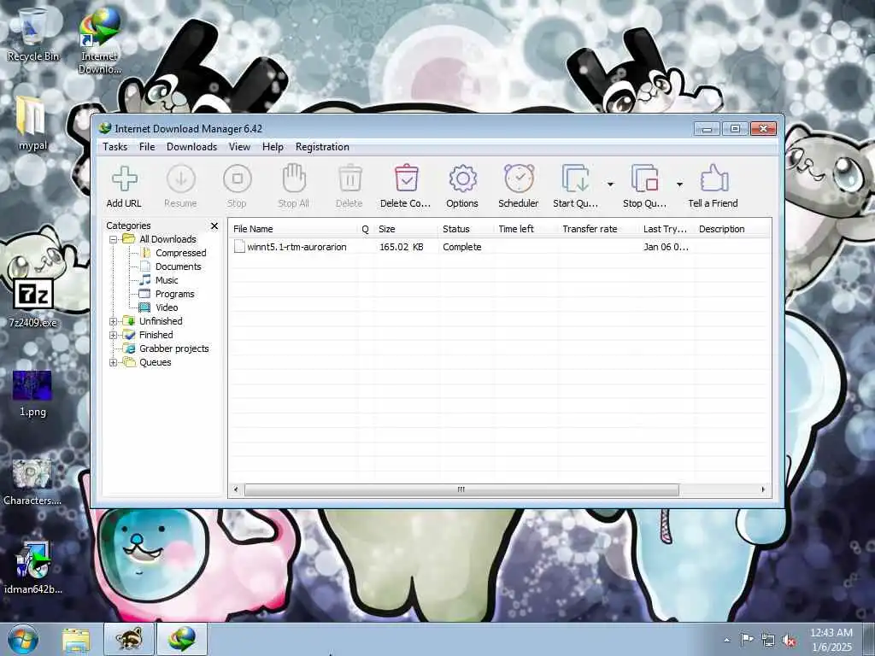Sort by Status column header
875x656 pixels.
pyautogui.click(x=467, y=229)
